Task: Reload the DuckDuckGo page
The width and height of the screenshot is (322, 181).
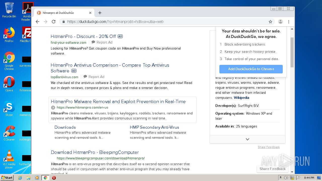Action: coord(54,22)
